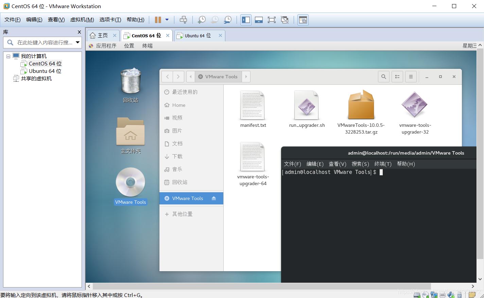The height and width of the screenshot is (298, 484).
Task: Pause the virtual machine from the toolbar
Action: [158, 20]
